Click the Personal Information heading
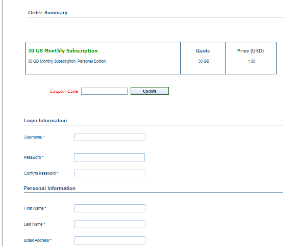301x246 pixels. [x=49, y=188]
